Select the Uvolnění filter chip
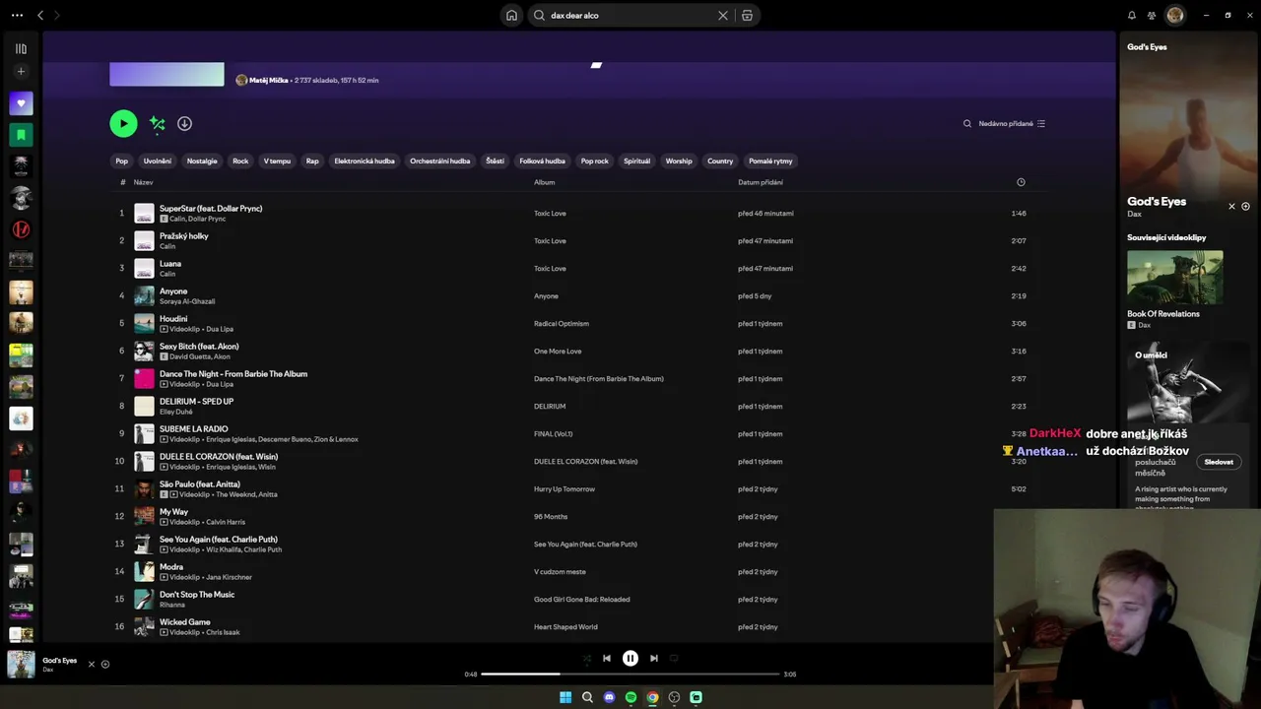1261x709 pixels. [158, 161]
